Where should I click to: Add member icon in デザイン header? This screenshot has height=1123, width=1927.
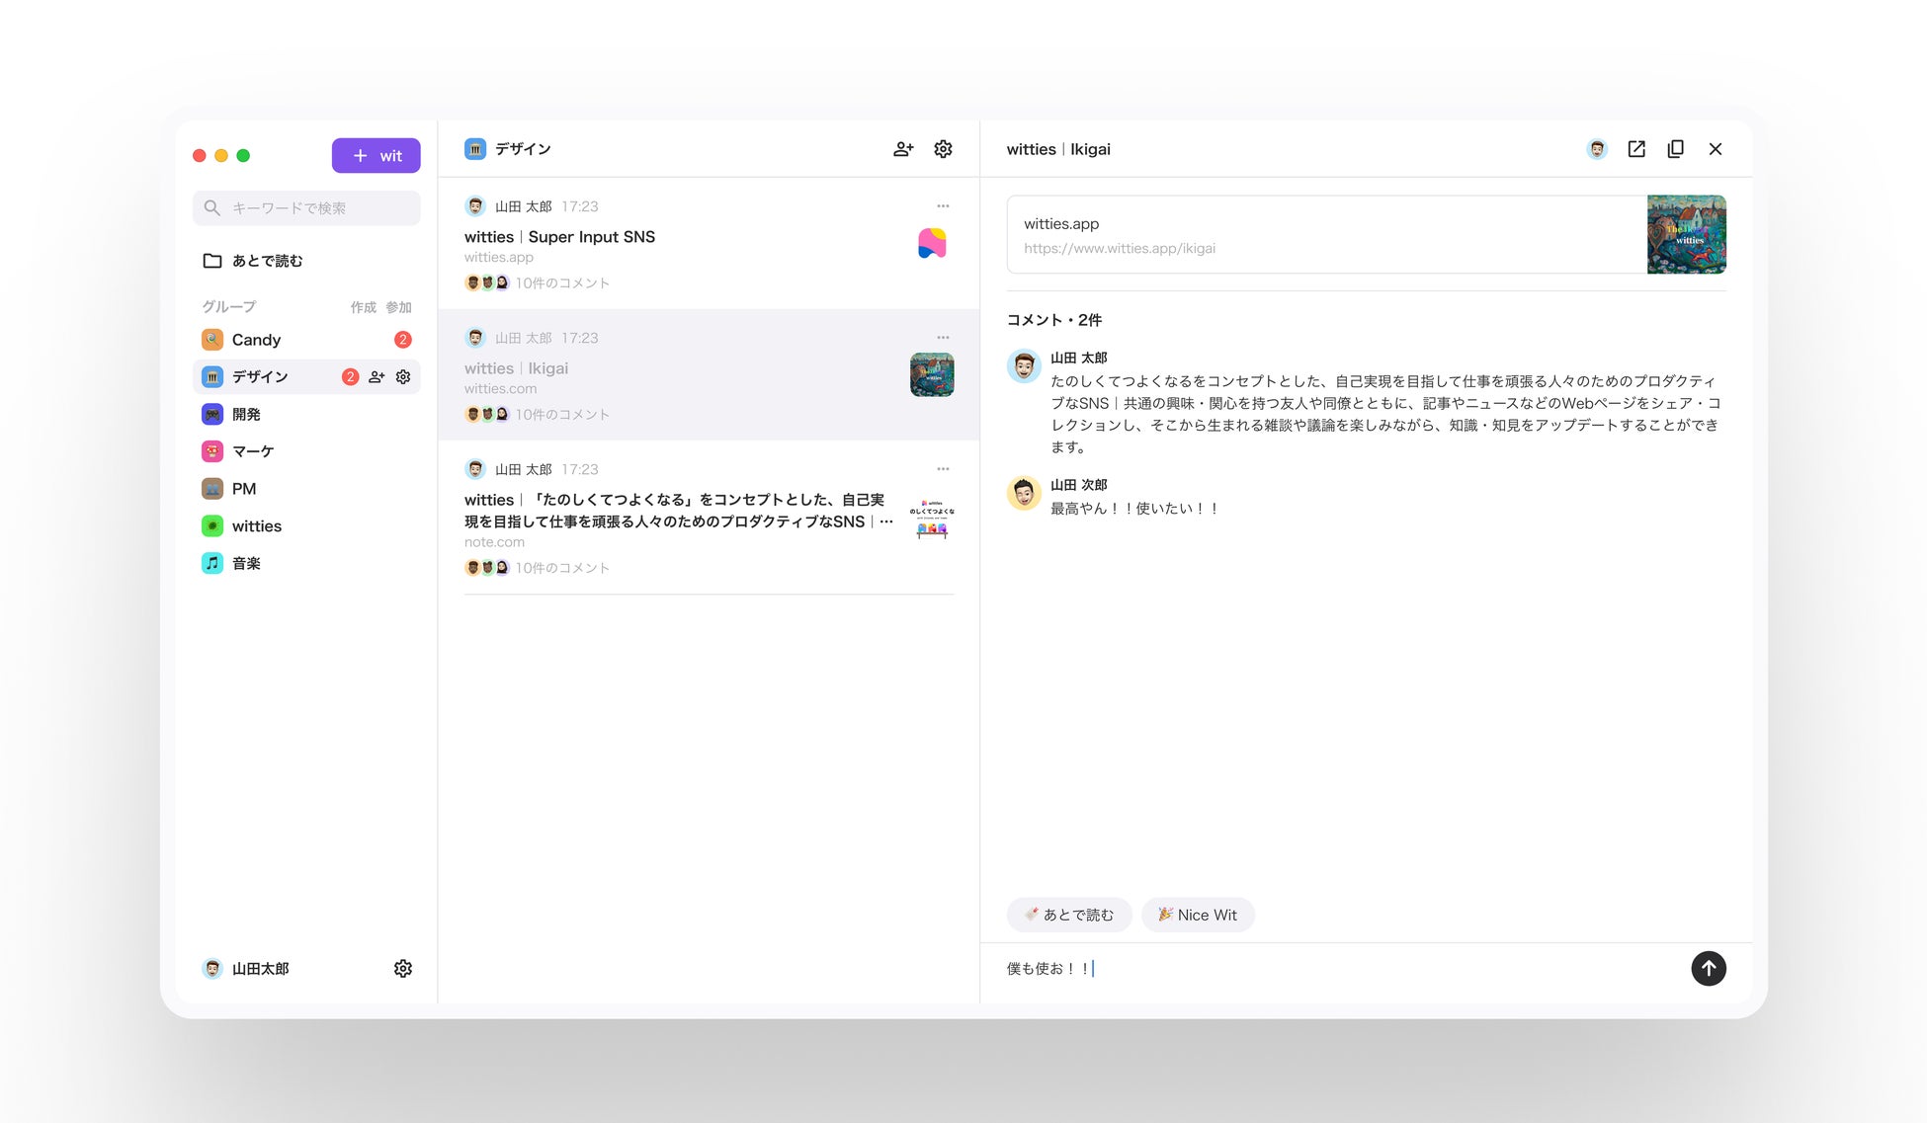point(903,149)
